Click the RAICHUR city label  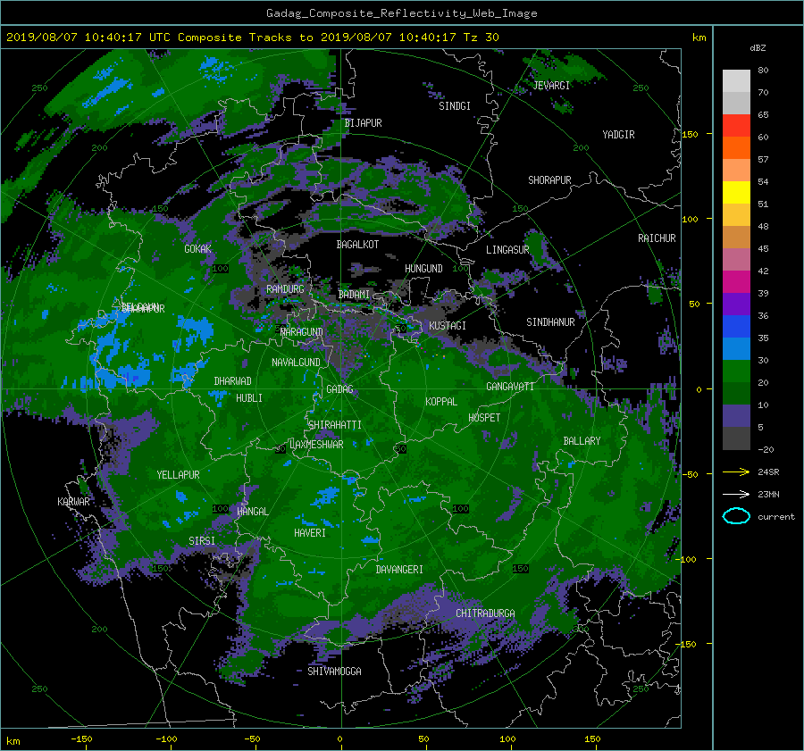click(657, 238)
